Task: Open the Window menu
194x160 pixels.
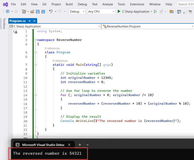Action: 155,4
